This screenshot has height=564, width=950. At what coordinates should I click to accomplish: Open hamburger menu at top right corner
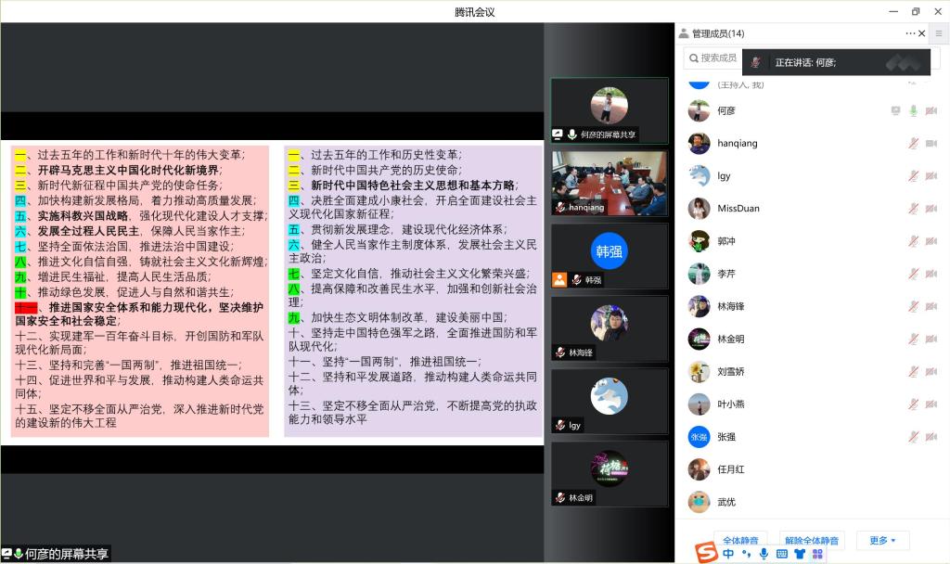pyautogui.click(x=939, y=33)
